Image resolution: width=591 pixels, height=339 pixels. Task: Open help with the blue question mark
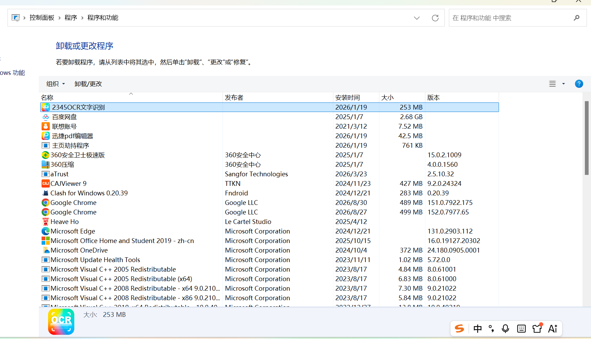click(x=579, y=84)
